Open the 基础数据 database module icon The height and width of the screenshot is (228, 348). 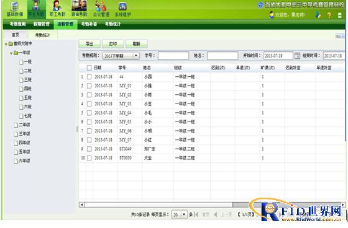pyautogui.click(x=14, y=6)
